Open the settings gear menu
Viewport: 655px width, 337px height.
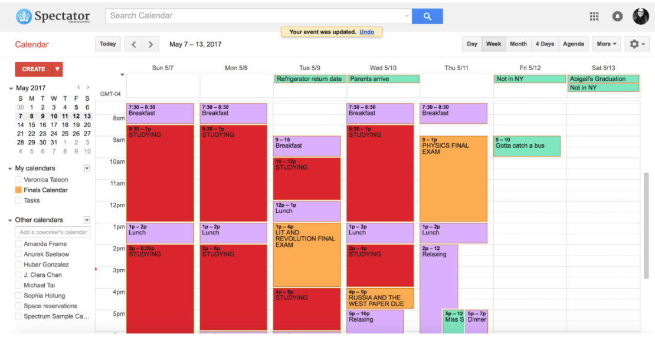pyautogui.click(x=637, y=44)
